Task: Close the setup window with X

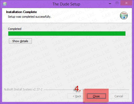Action: click(126, 3)
